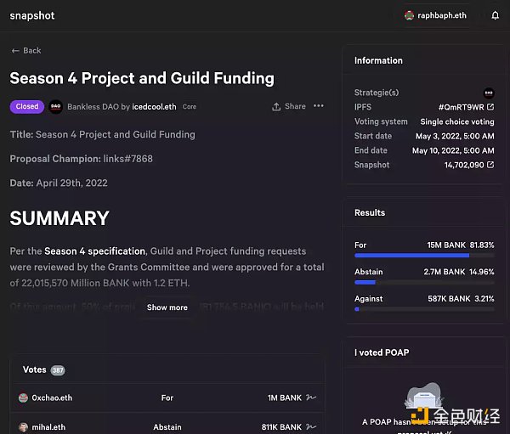Click the 'I voted POAP' heading
Screen dimensions: 510x434
382,352
